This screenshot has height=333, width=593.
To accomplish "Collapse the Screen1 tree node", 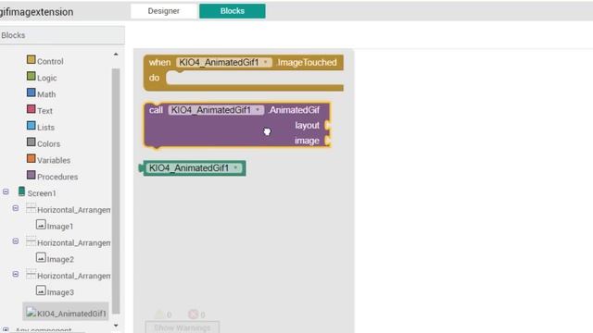I will tap(6, 191).
